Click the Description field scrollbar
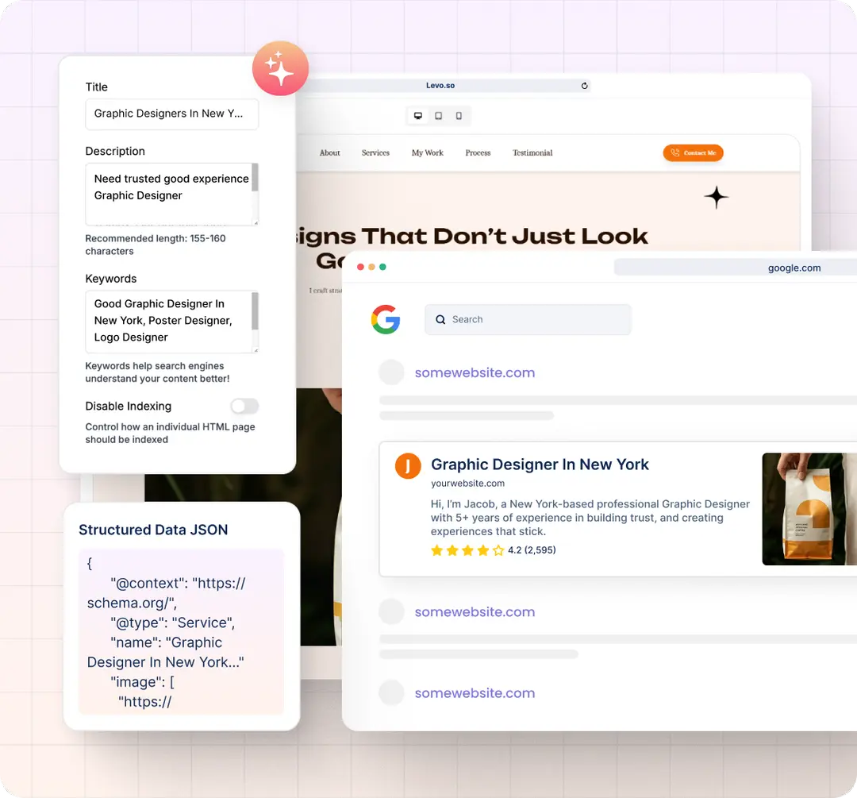Image resolution: width=857 pixels, height=798 pixels. (255, 177)
